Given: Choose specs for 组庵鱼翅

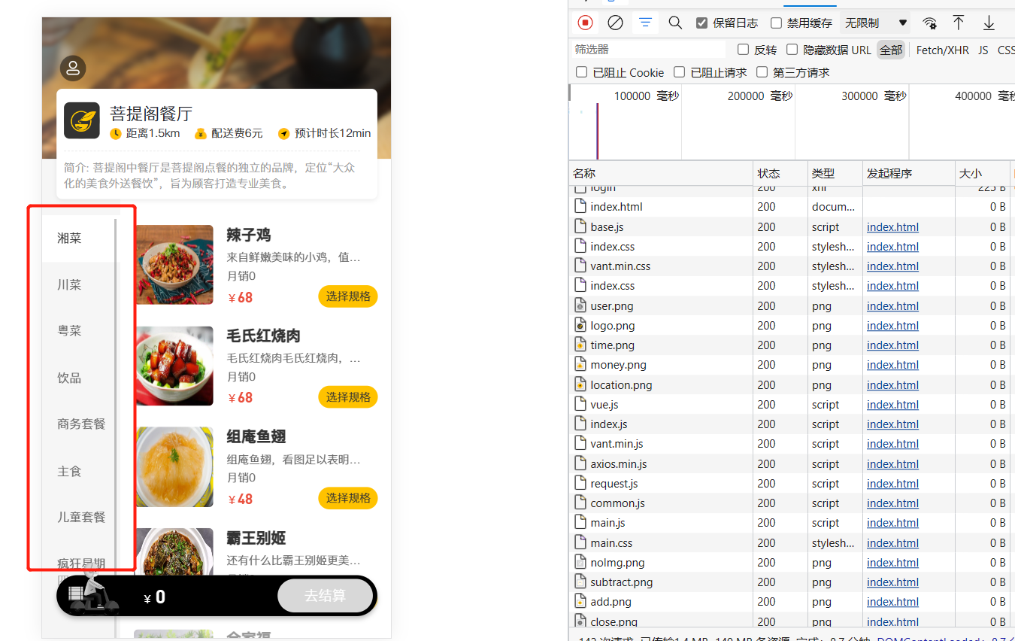Looking at the screenshot, I should [348, 498].
